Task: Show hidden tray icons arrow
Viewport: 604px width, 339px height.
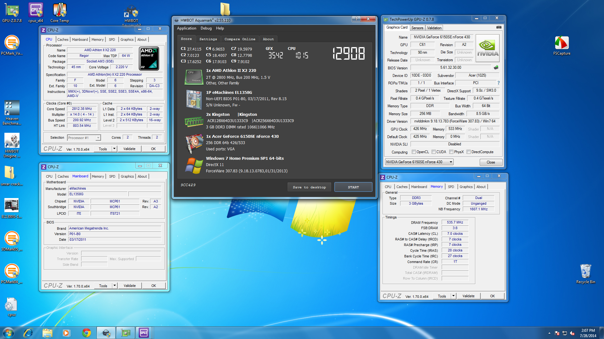Action: (549, 333)
